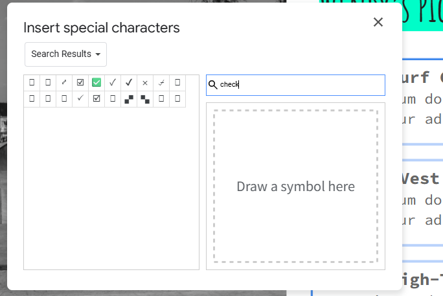Insert the tiny checker board symbol
This screenshot has width=443, height=296.
(x=64, y=82)
